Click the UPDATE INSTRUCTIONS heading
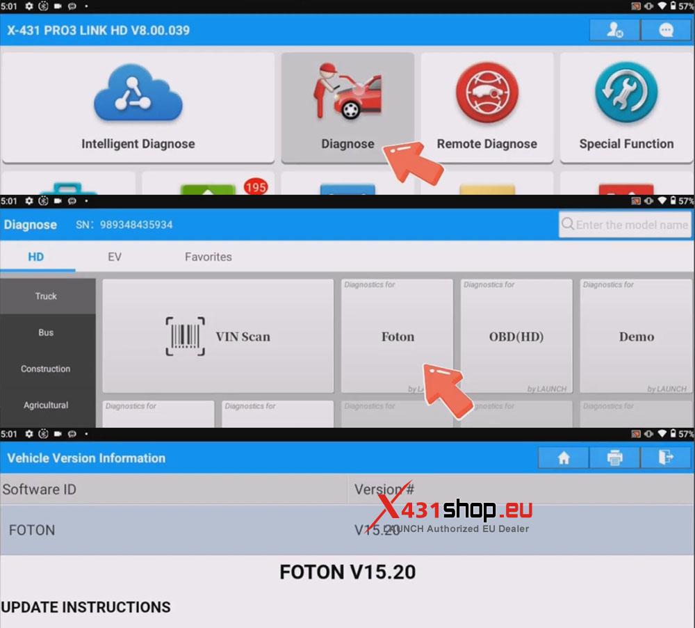Screen dimensions: 695x628 coord(85,607)
